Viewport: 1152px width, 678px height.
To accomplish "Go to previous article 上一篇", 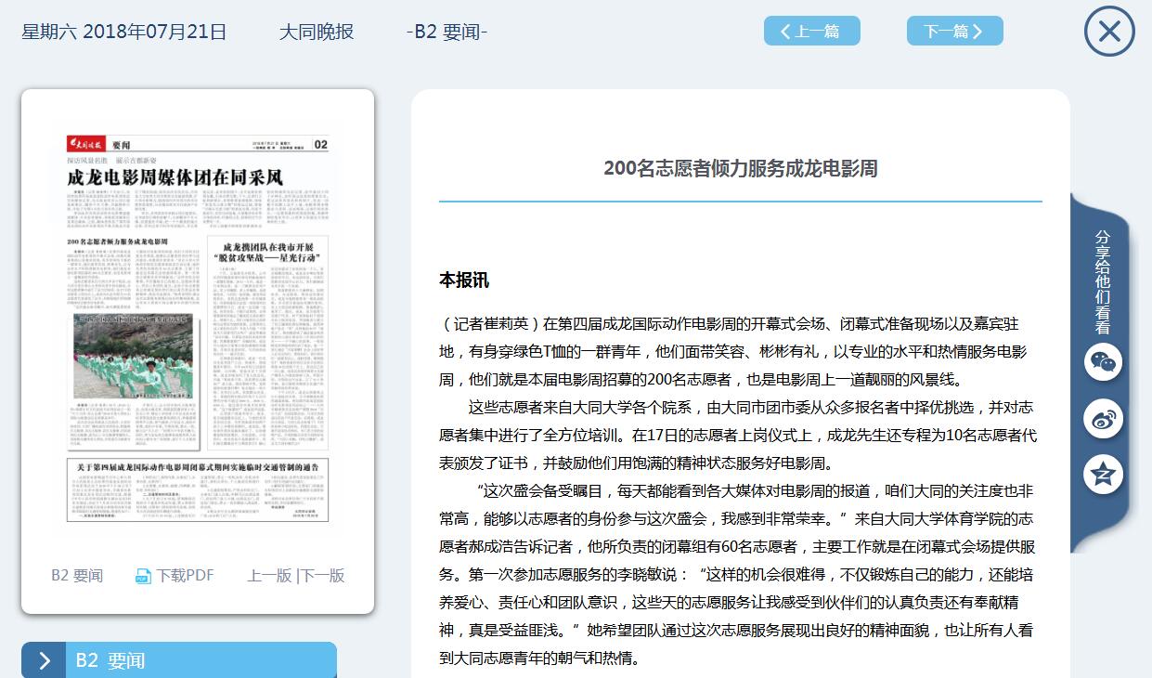I will point(812,31).
